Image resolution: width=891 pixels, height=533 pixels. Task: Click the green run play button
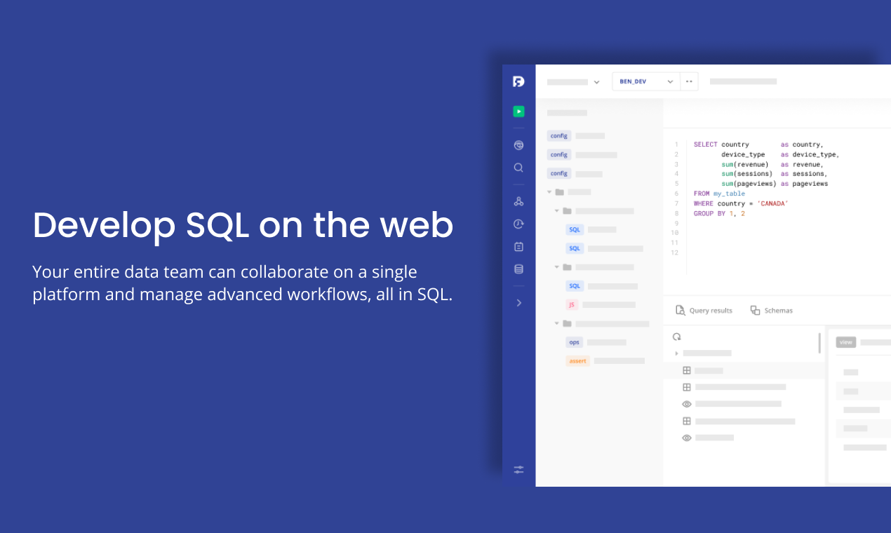tap(518, 112)
